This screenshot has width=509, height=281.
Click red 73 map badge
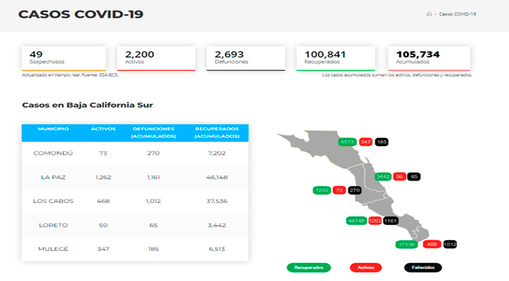(x=339, y=190)
